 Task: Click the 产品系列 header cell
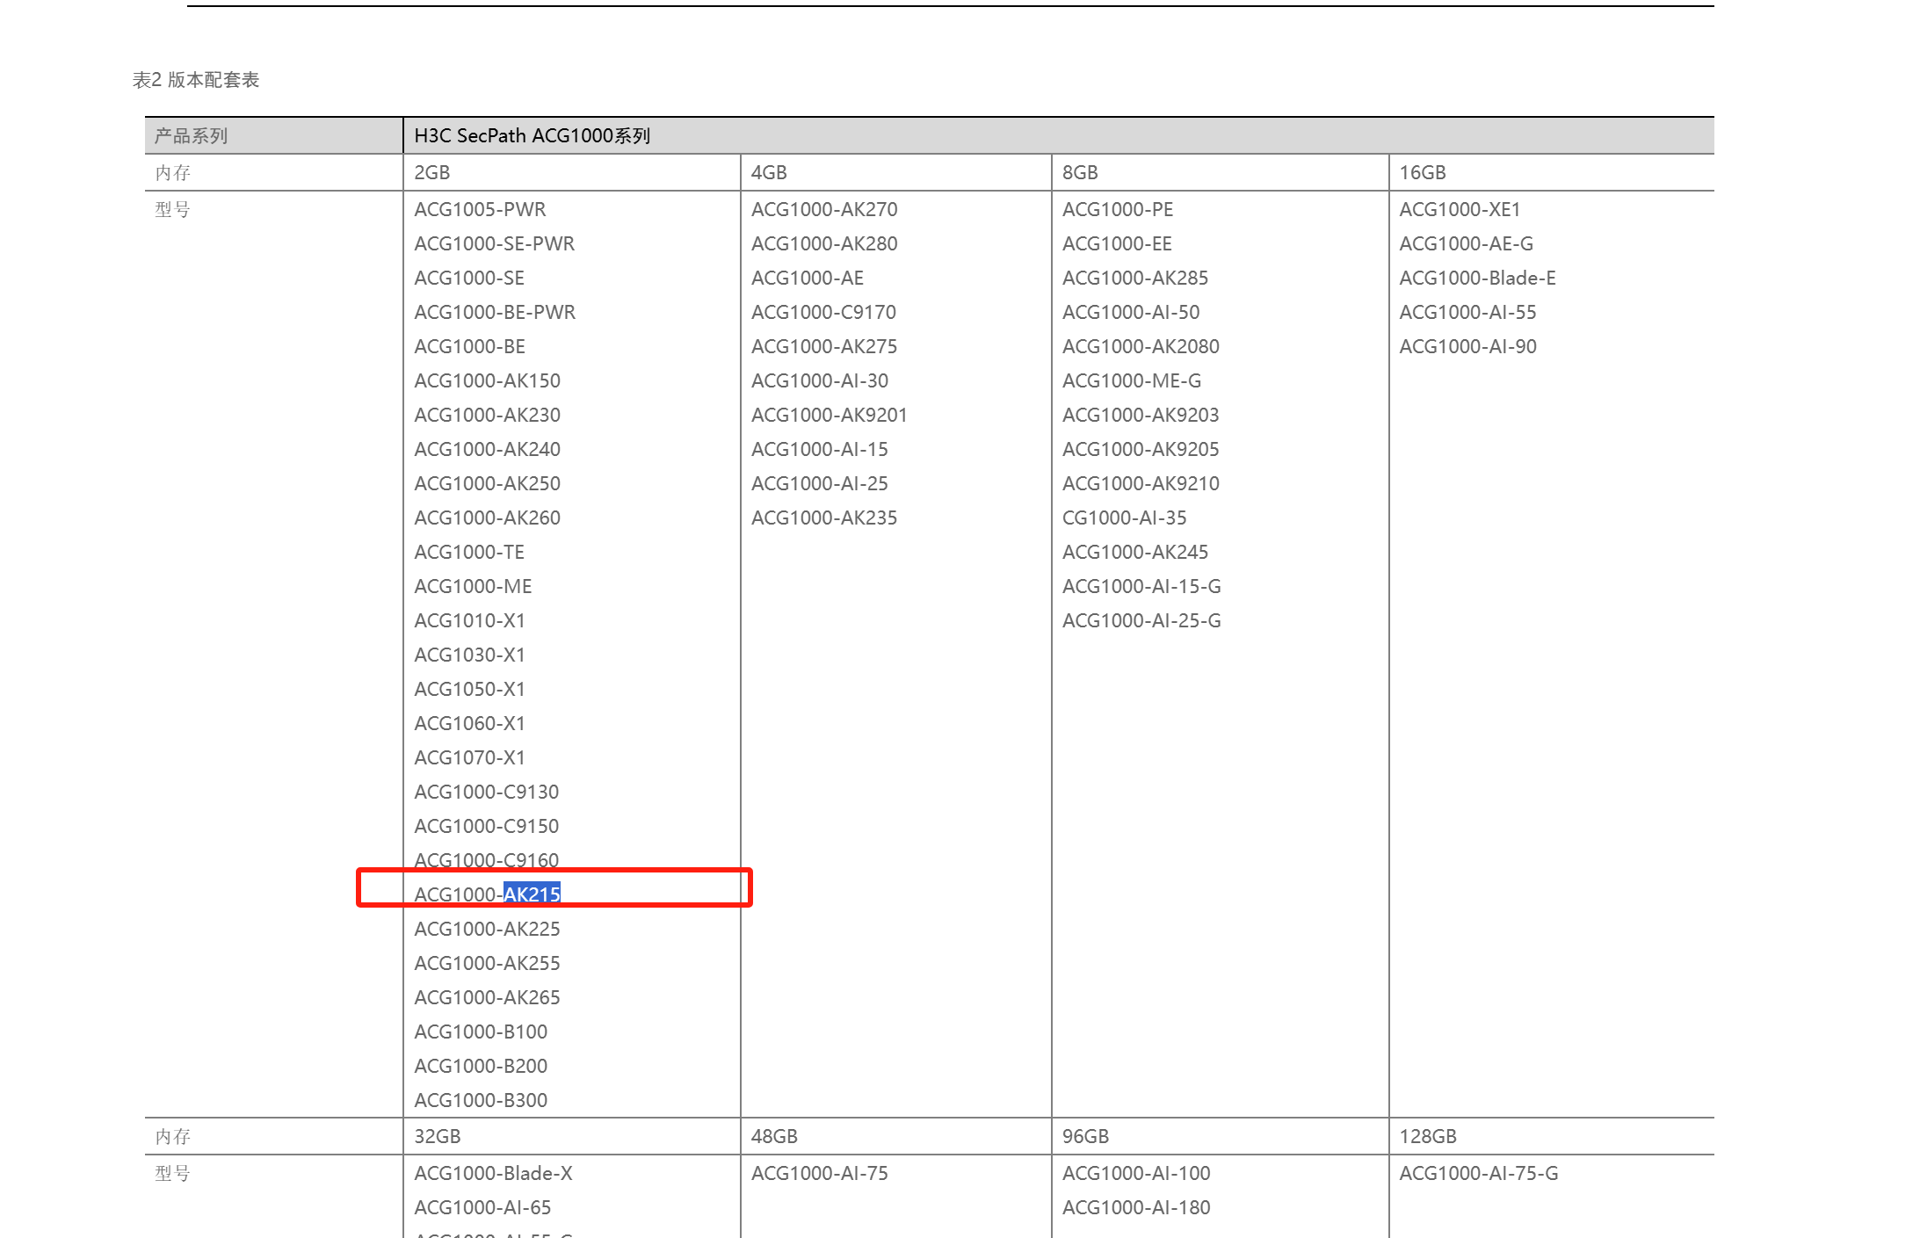(x=191, y=135)
